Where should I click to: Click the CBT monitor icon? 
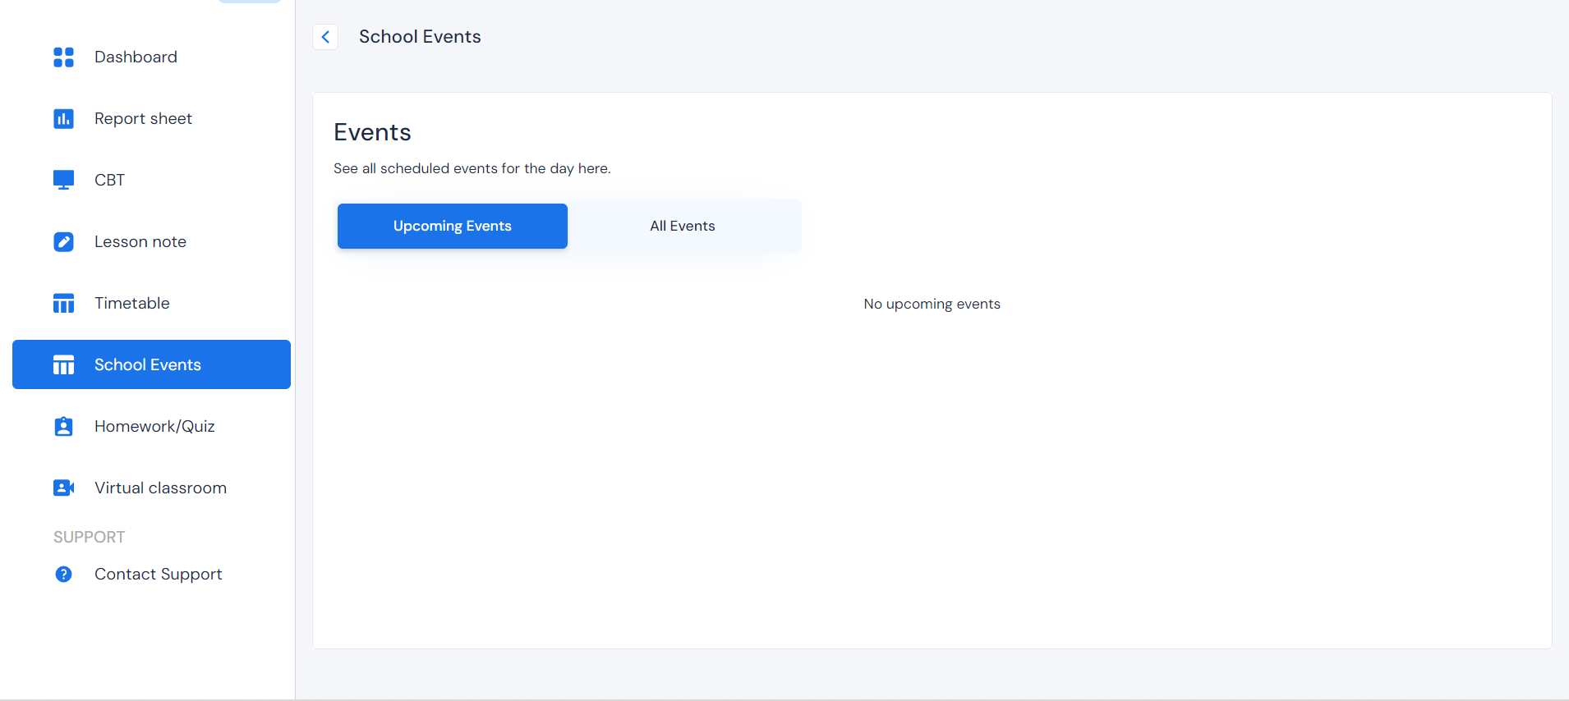click(x=63, y=180)
